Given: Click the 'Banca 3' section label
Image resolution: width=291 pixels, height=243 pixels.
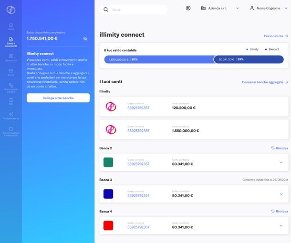Looking at the screenshot, I should click(x=105, y=180).
